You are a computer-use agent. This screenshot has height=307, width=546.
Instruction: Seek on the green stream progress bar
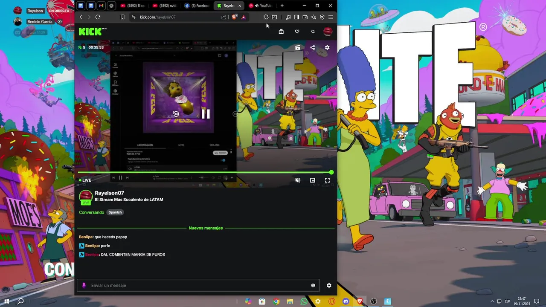205,172
